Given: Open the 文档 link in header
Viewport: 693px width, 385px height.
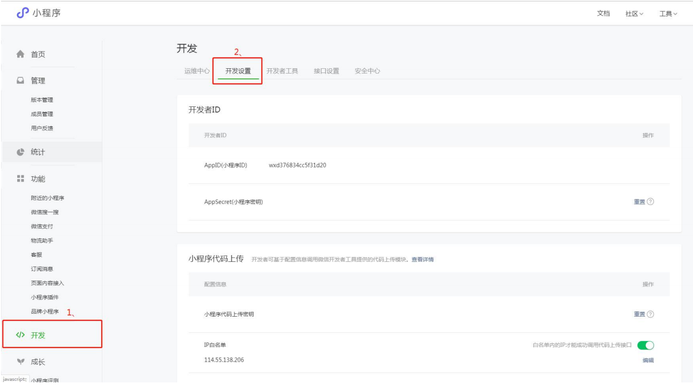Looking at the screenshot, I should [603, 14].
